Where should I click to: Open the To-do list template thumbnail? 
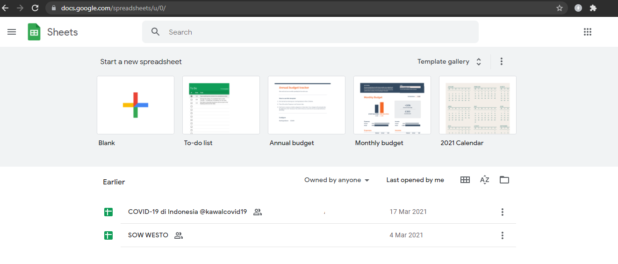click(221, 105)
